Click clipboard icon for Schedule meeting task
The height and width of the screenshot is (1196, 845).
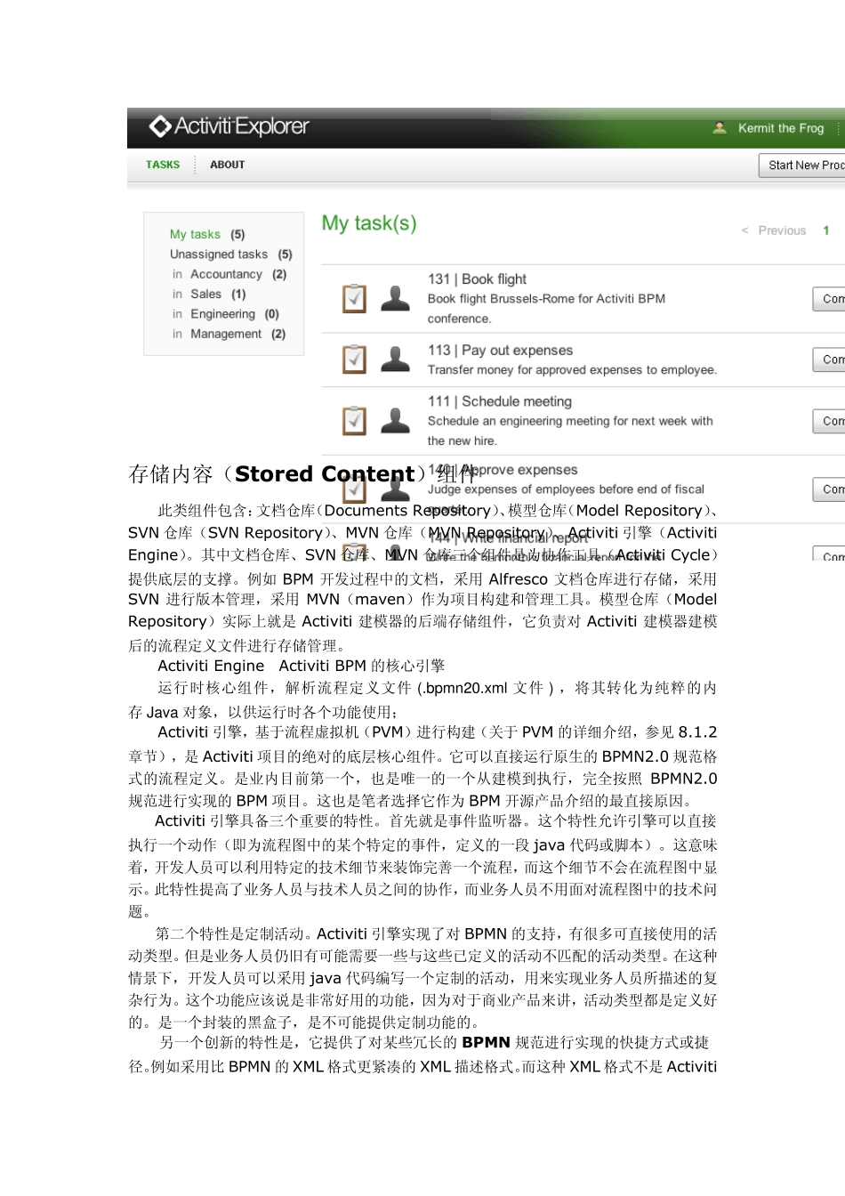coord(355,420)
